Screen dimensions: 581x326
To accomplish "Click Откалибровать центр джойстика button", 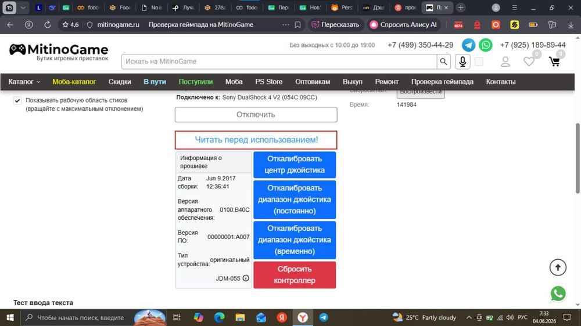I will pos(295,165).
